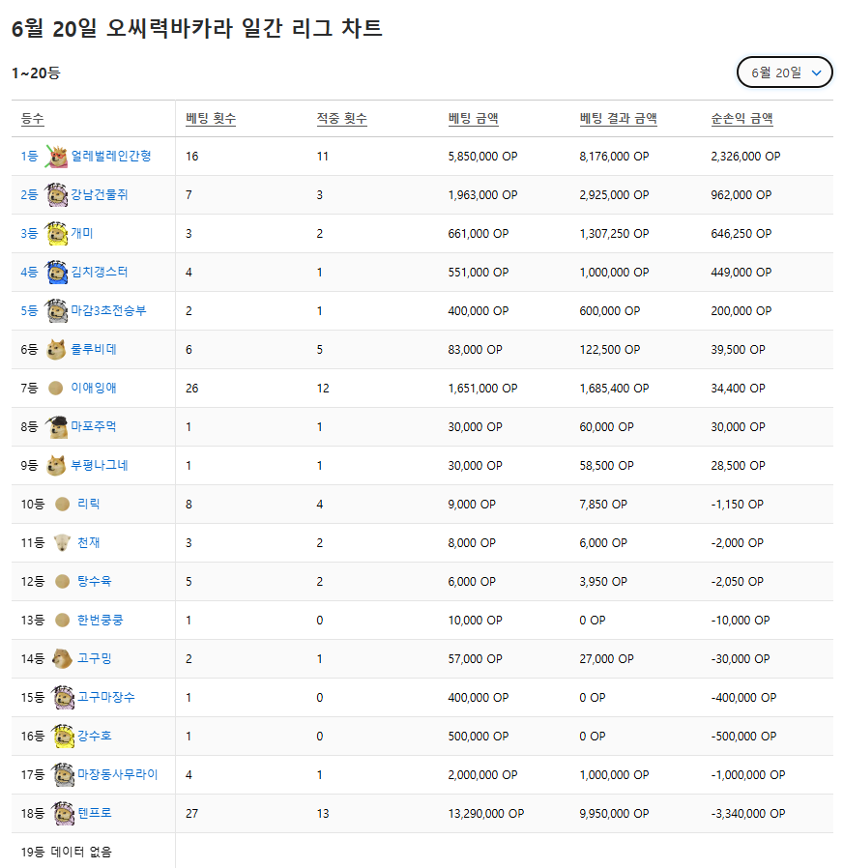Select the 1,963,000 OP betting amount cell
This screenshot has height=868, width=843.
482,195
